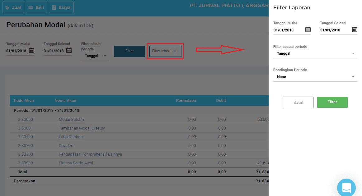Viewport: 362px width, 196px height.
Task: Click the green Filter button
Action: (332, 102)
